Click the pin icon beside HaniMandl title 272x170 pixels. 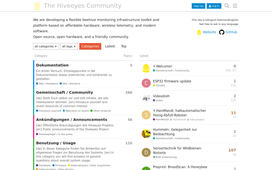pos(154,111)
